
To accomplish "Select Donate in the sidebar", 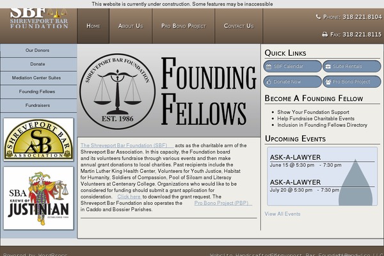I will (x=38, y=64).
